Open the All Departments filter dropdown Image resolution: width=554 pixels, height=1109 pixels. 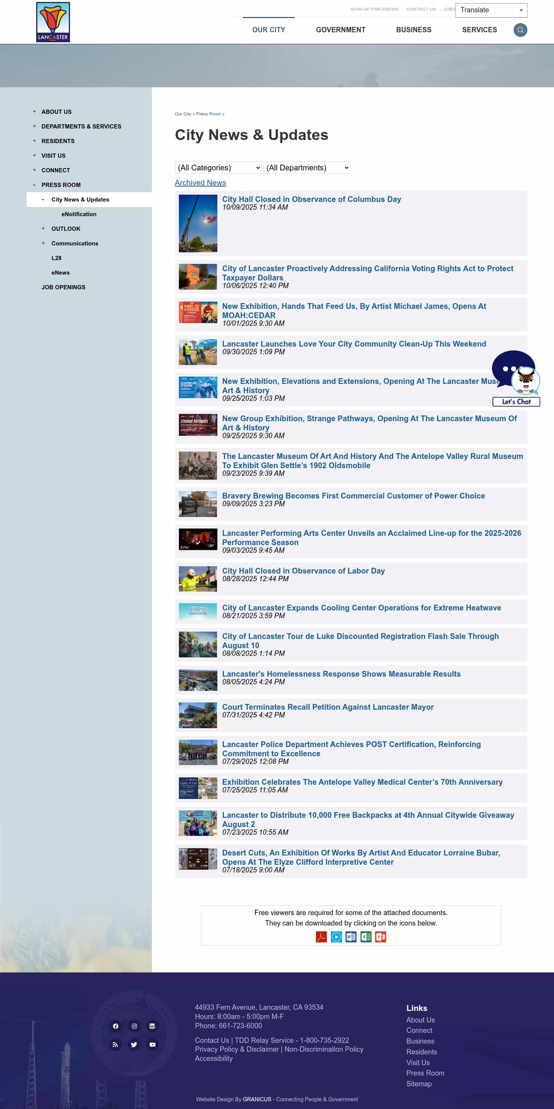click(x=307, y=167)
